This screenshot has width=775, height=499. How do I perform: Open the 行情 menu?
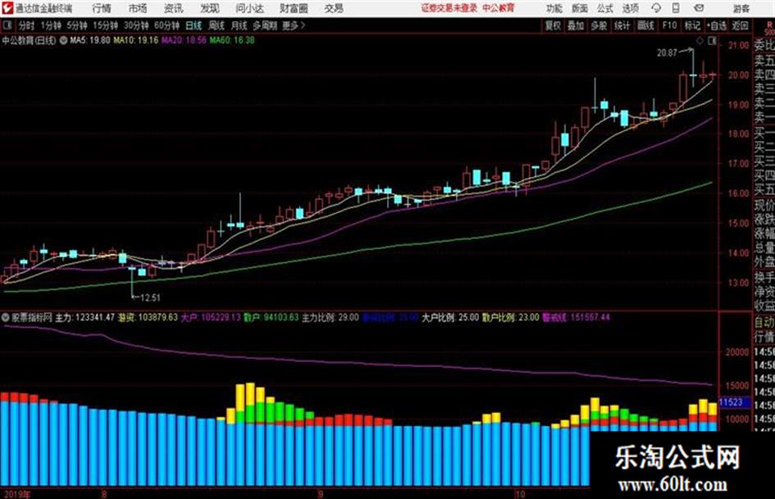coord(102,8)
